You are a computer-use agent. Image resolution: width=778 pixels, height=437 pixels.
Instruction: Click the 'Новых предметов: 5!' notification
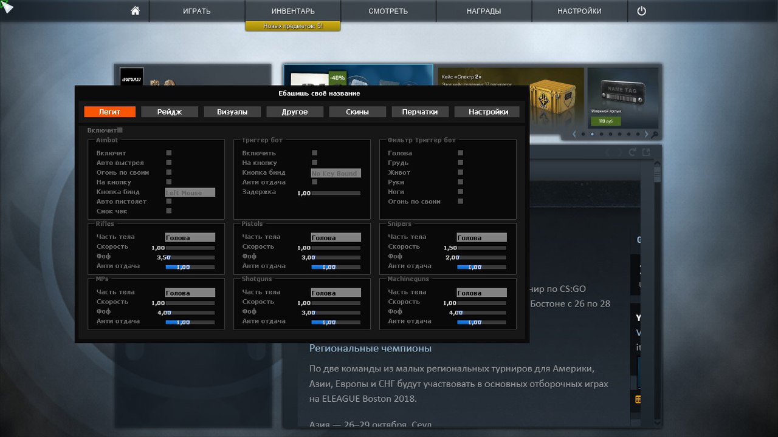[x=293, y=26]
